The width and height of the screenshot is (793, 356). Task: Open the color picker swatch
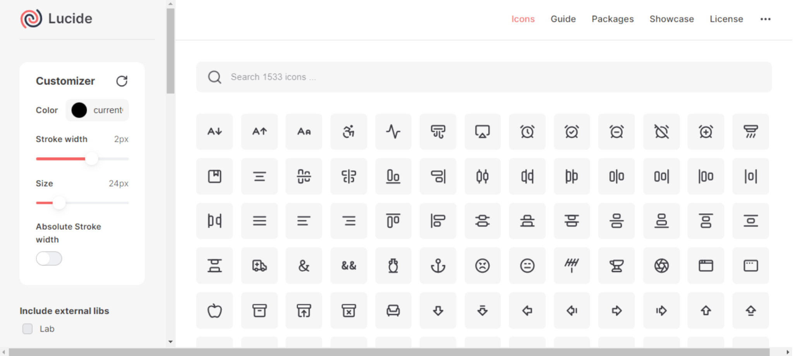coord(79,110)
